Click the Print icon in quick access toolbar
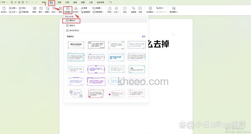The width and height of the screenshot is (251, 134). point(19,2)
